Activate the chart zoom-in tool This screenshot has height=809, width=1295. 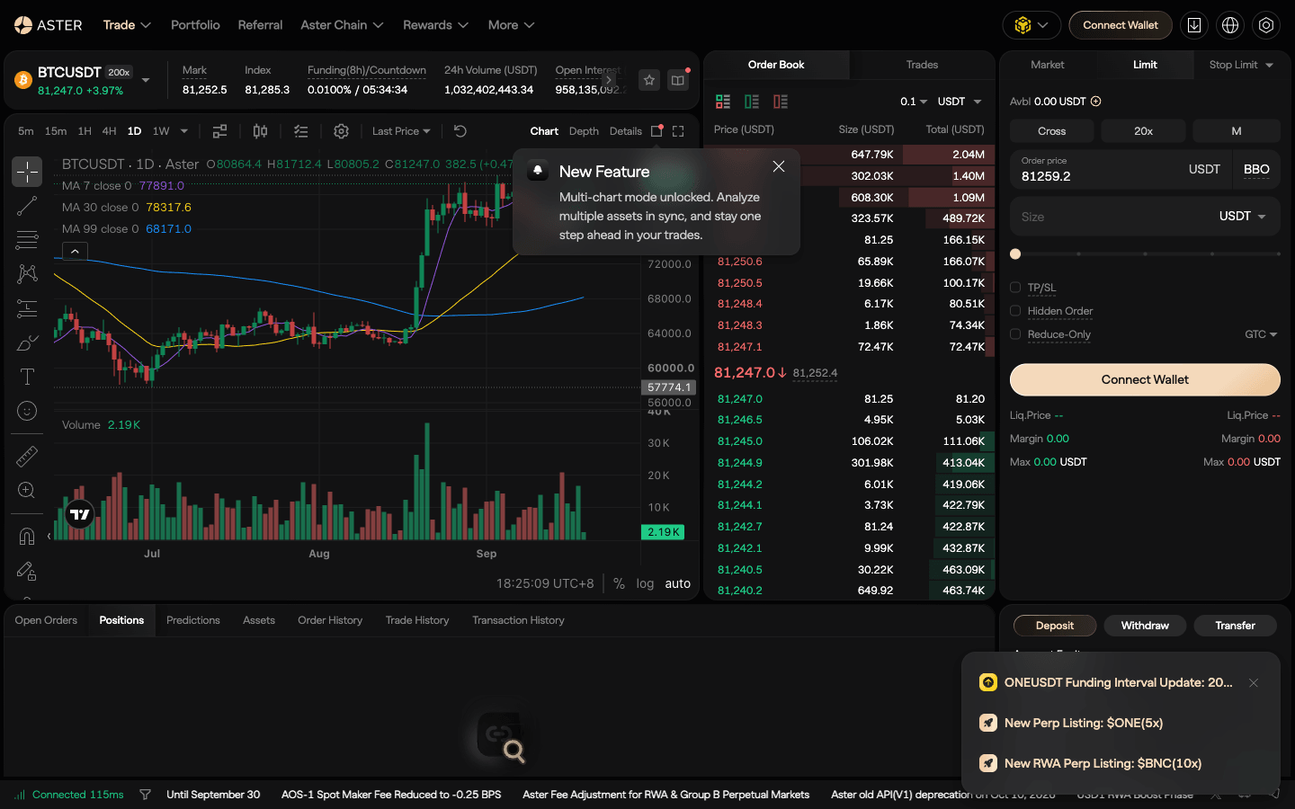point(27,491)
